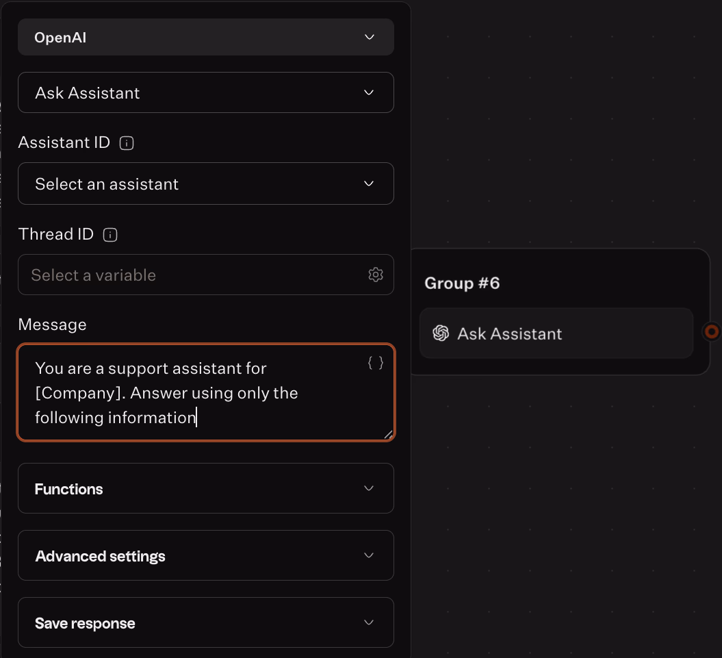The image size is (722, 658).
Task: Click the Functions chevron arrow
Action: (369, 488)
